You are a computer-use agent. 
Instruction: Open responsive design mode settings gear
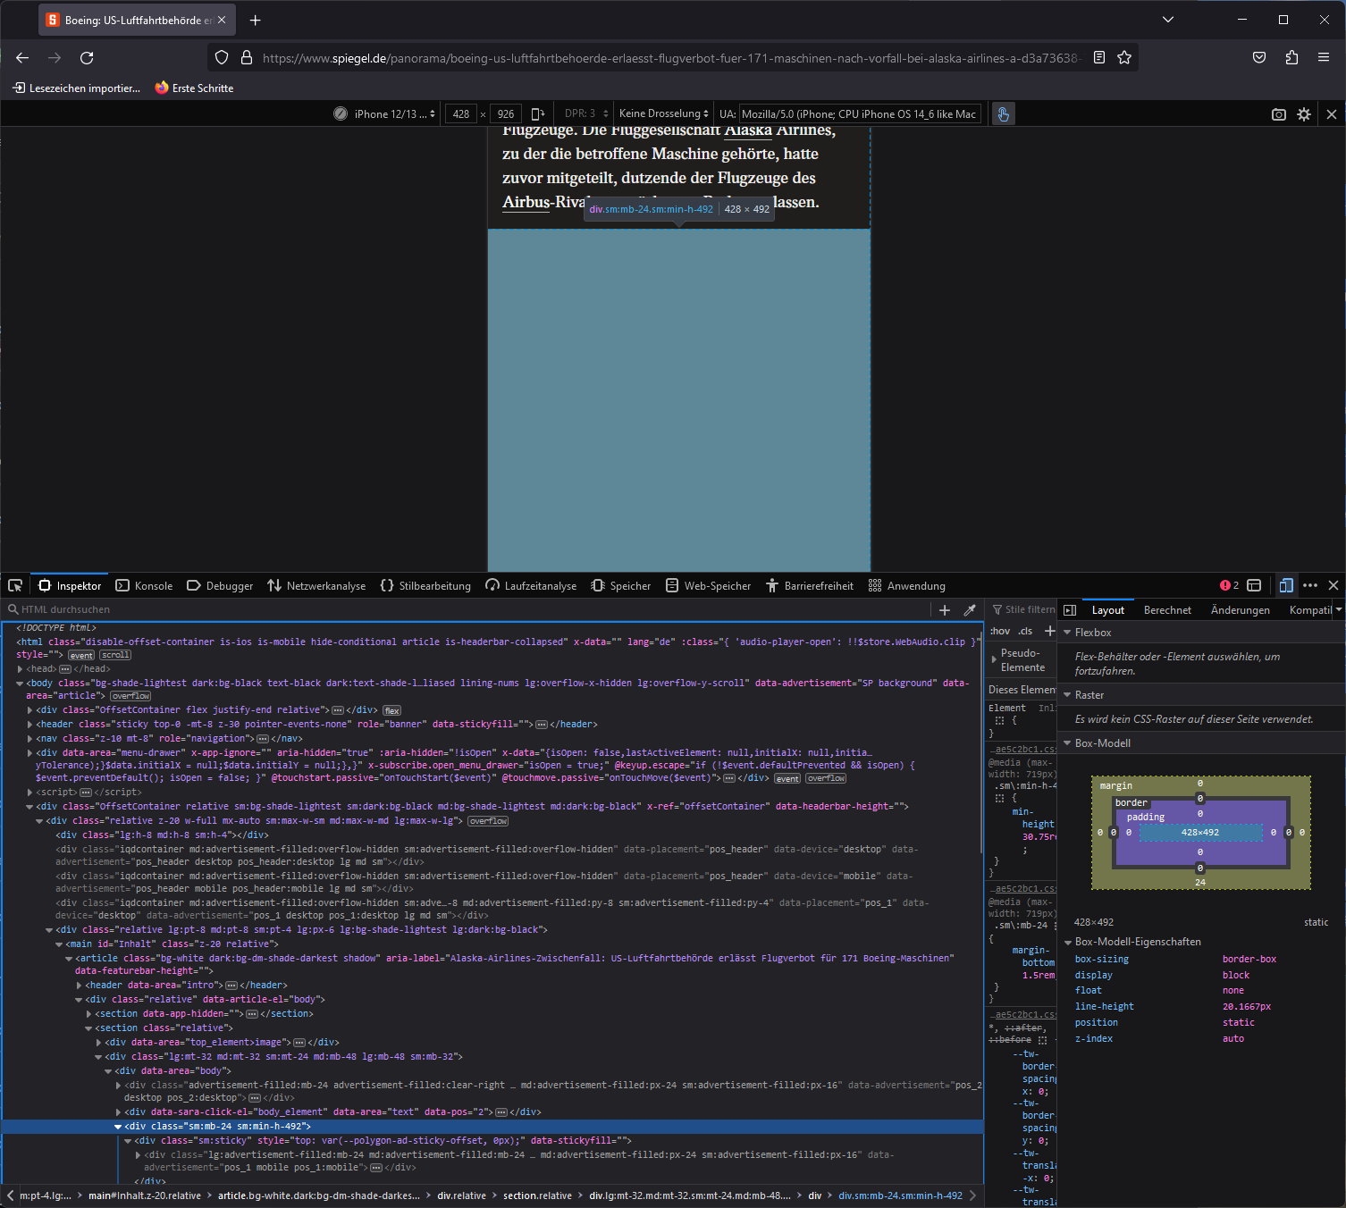[x=1304, y=114]
